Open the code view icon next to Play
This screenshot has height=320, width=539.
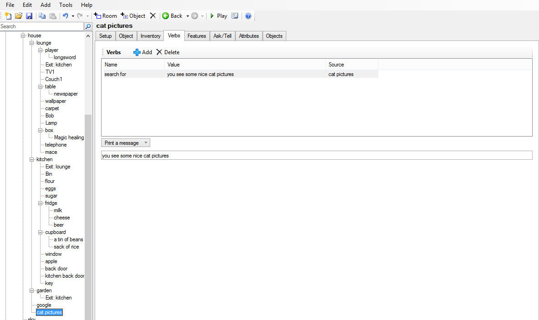coord(235,16)
